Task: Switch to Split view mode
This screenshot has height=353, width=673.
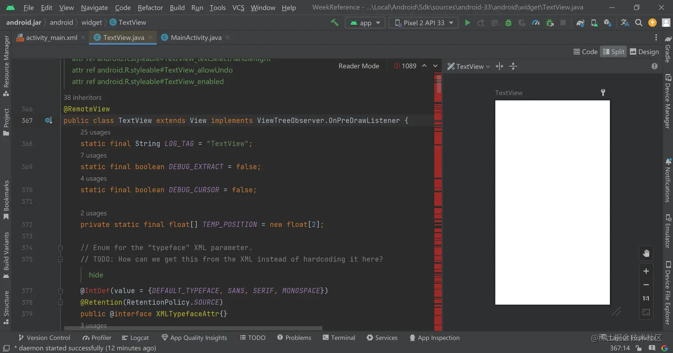Action: tap(613, 52)
